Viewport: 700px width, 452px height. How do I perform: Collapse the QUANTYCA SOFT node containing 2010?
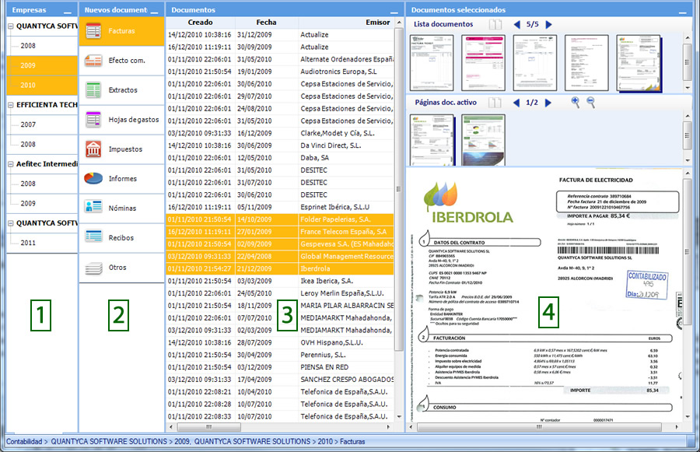pos(11,26)
